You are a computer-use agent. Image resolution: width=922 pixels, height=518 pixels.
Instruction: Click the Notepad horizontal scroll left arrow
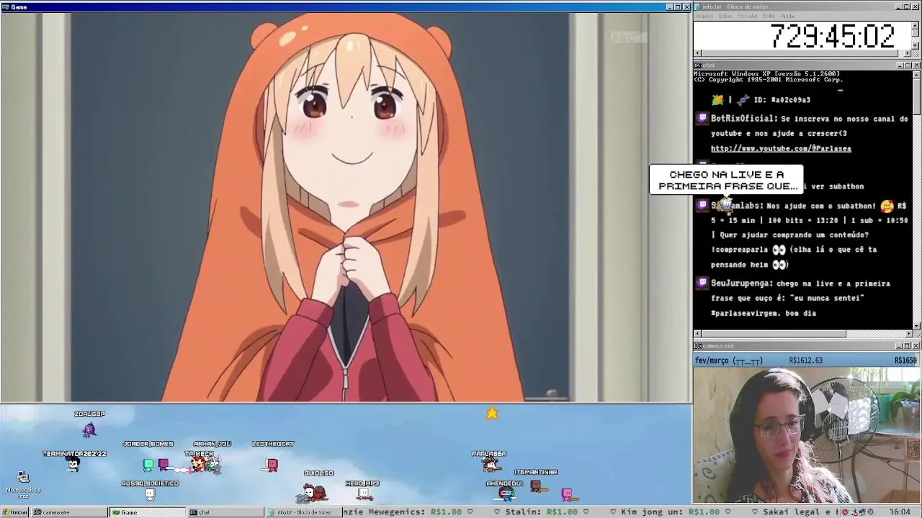click(697, 53)
